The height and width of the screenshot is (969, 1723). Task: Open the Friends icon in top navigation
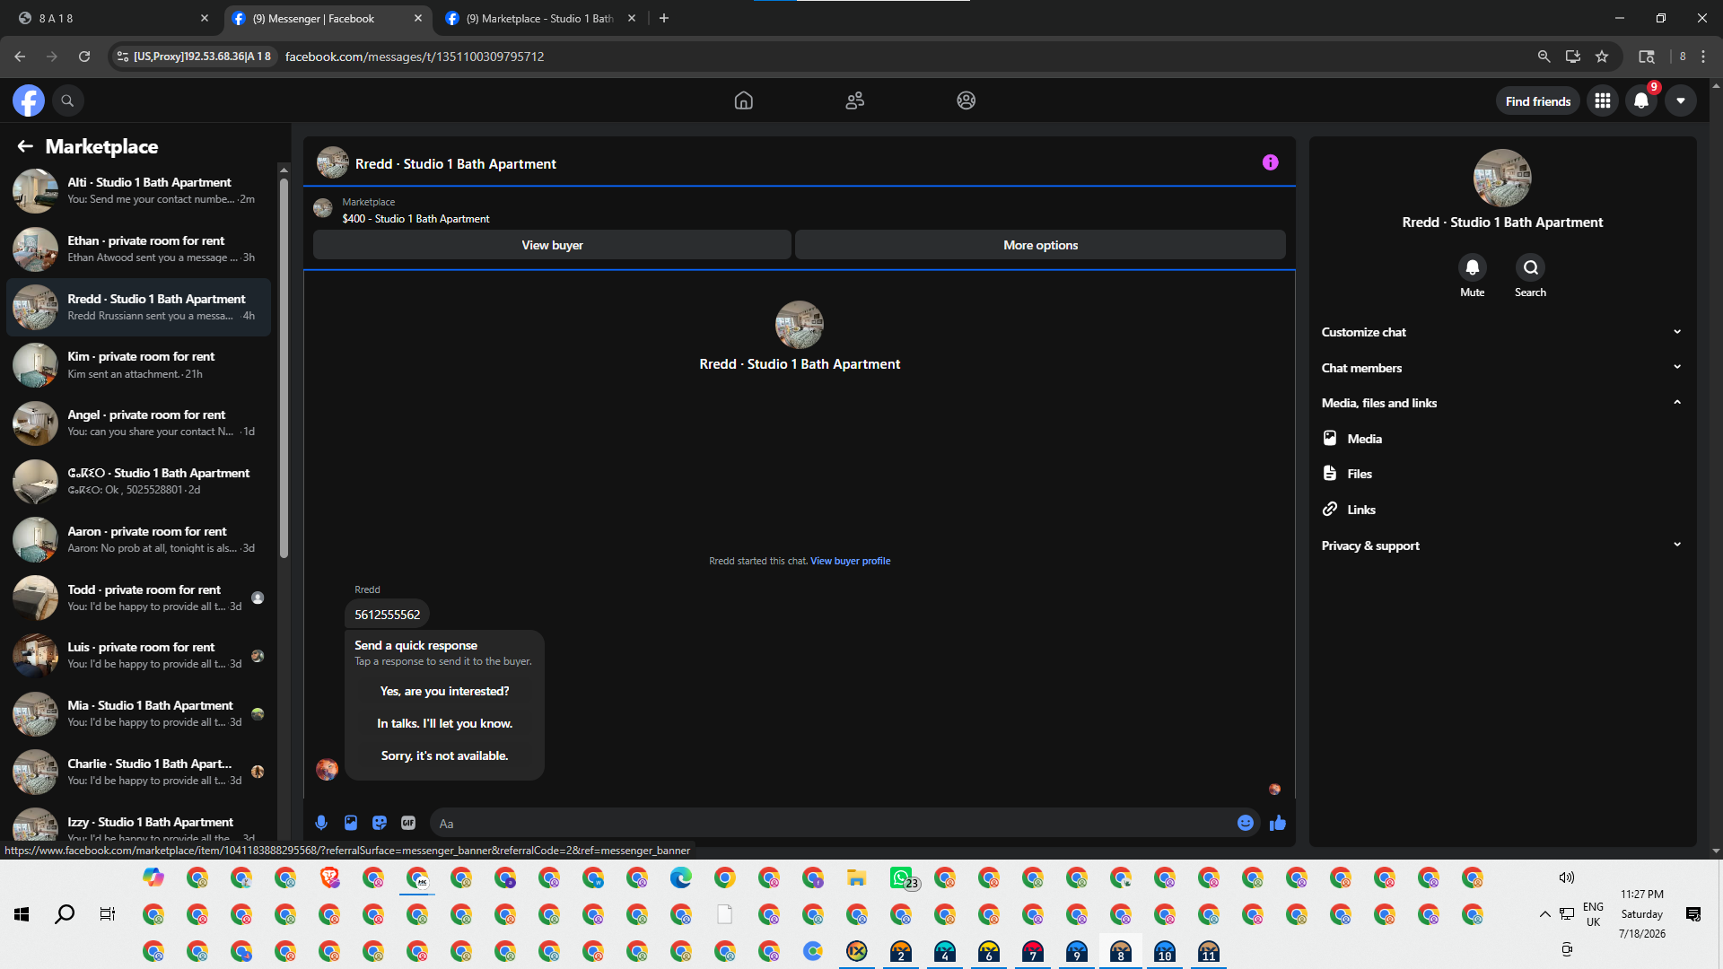pyautogui.click(x=855, y=100)
